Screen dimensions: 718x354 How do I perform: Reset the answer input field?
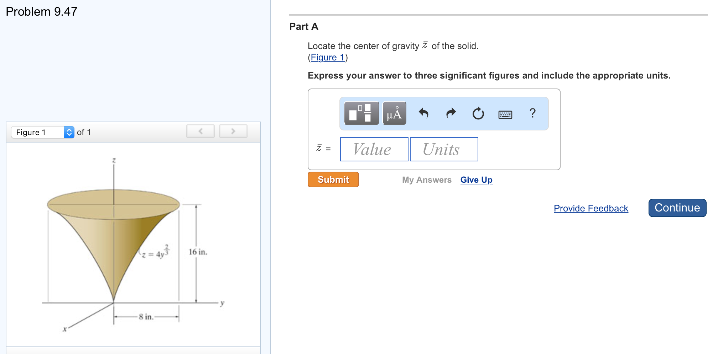tap(478, 113)
